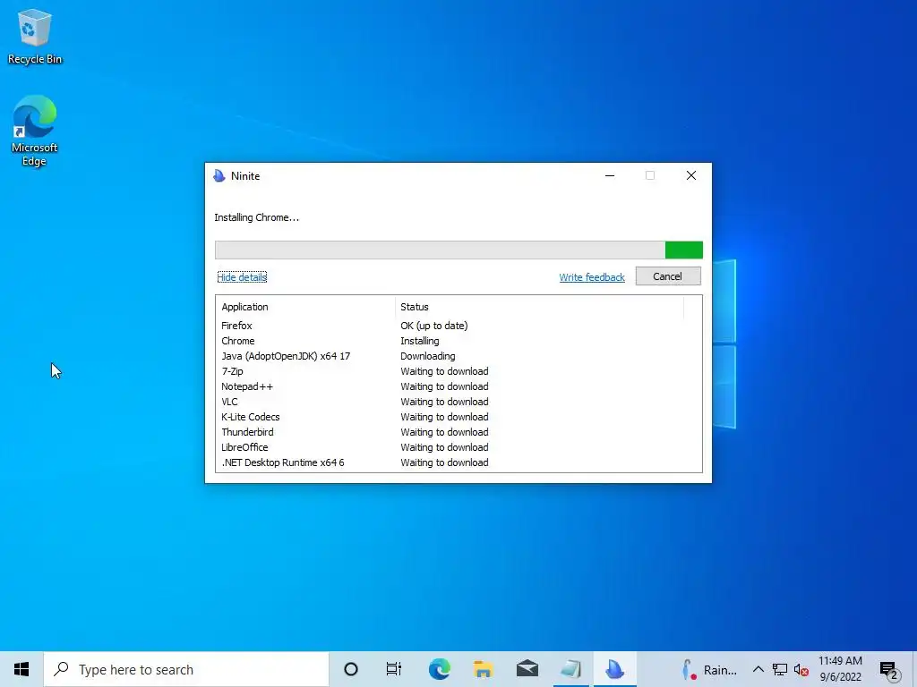Click the Application column header
Image resolution: width=917 pixels, height=687 pixels.
(304, 307)
